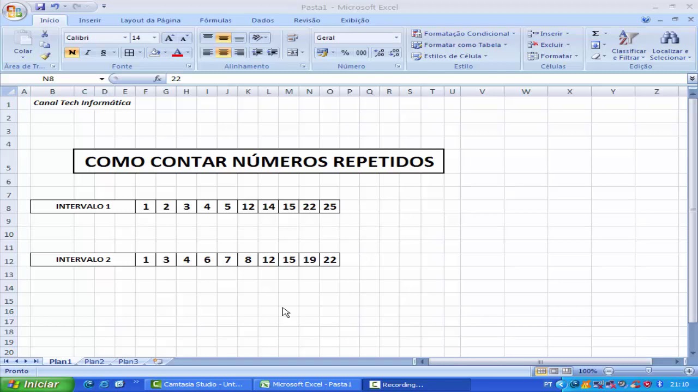Click Save in quick access toolbar
This screenshot has height=392, width=698.
(x=40, y=7)
